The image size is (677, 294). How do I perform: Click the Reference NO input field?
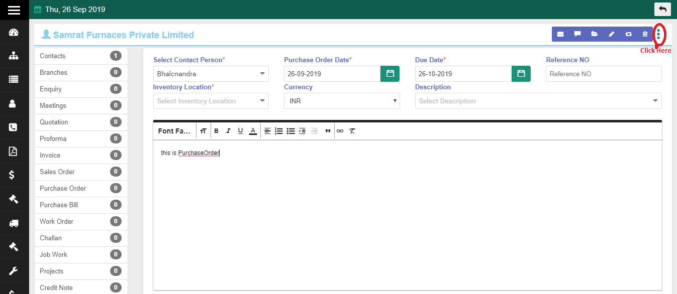tap(604, 74)
